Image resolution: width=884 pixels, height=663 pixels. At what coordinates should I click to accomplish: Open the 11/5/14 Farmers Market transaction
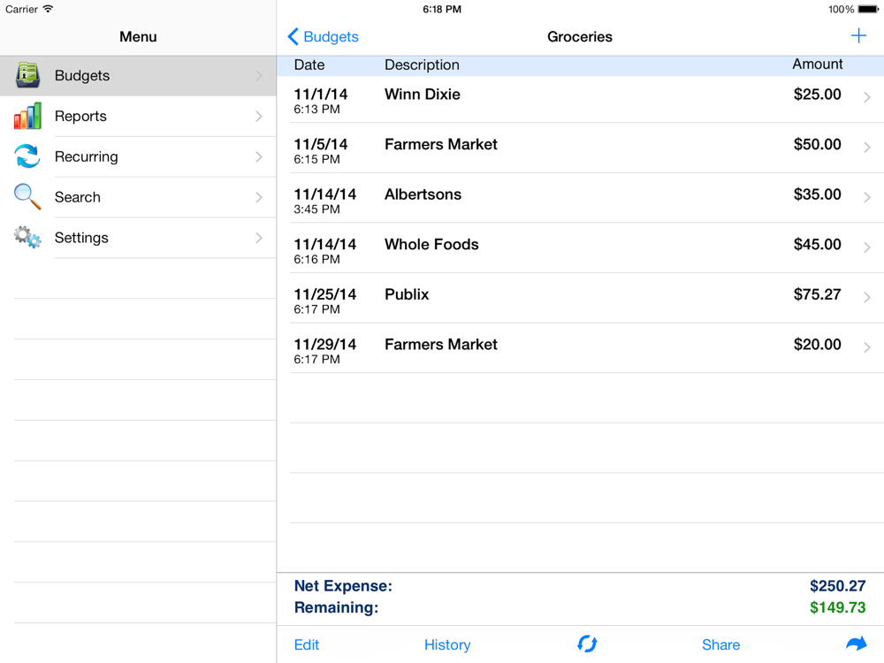pyautogui.click(x=580, y=148)
